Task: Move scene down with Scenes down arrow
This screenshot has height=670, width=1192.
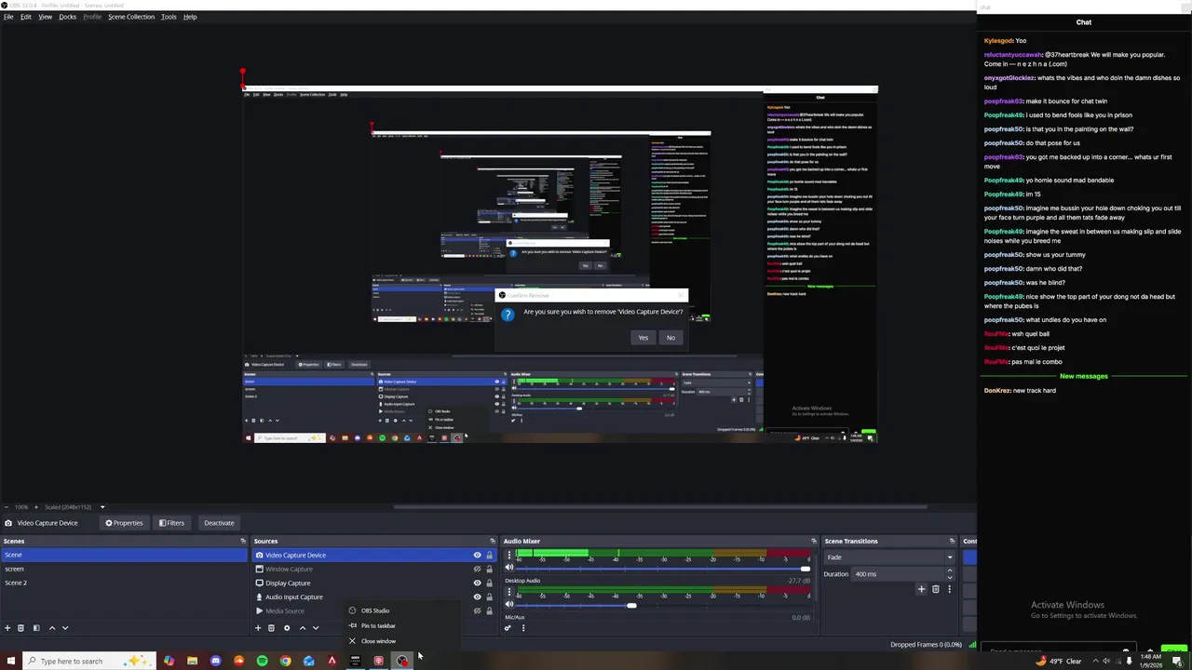Action: click(x=65, y=628)
